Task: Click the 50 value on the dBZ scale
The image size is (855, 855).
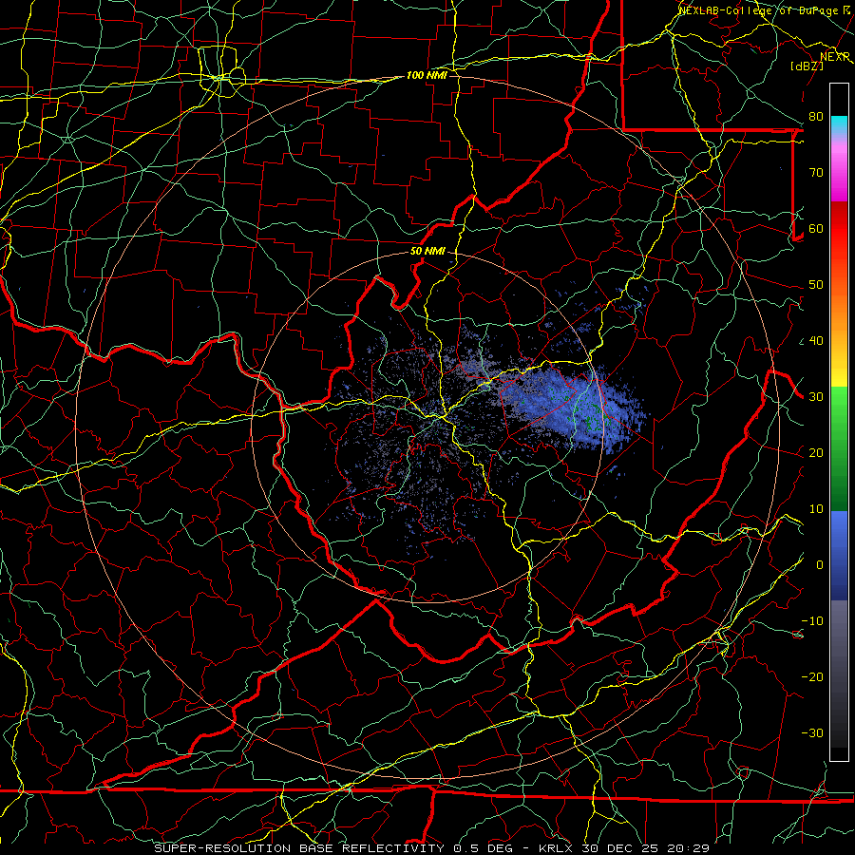Action: [x=816, y=285]
